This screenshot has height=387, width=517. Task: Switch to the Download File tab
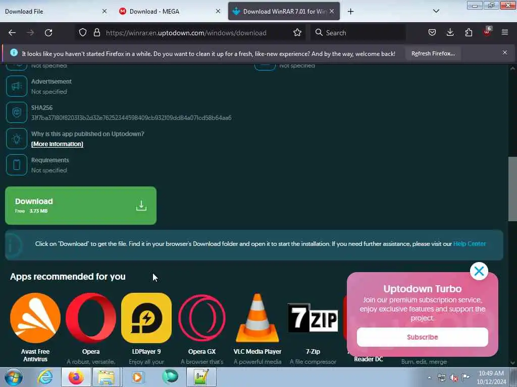click(49, 12)
